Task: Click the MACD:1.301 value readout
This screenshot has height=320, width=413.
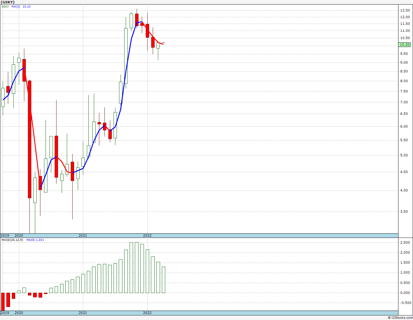Action: click(35, 240)
